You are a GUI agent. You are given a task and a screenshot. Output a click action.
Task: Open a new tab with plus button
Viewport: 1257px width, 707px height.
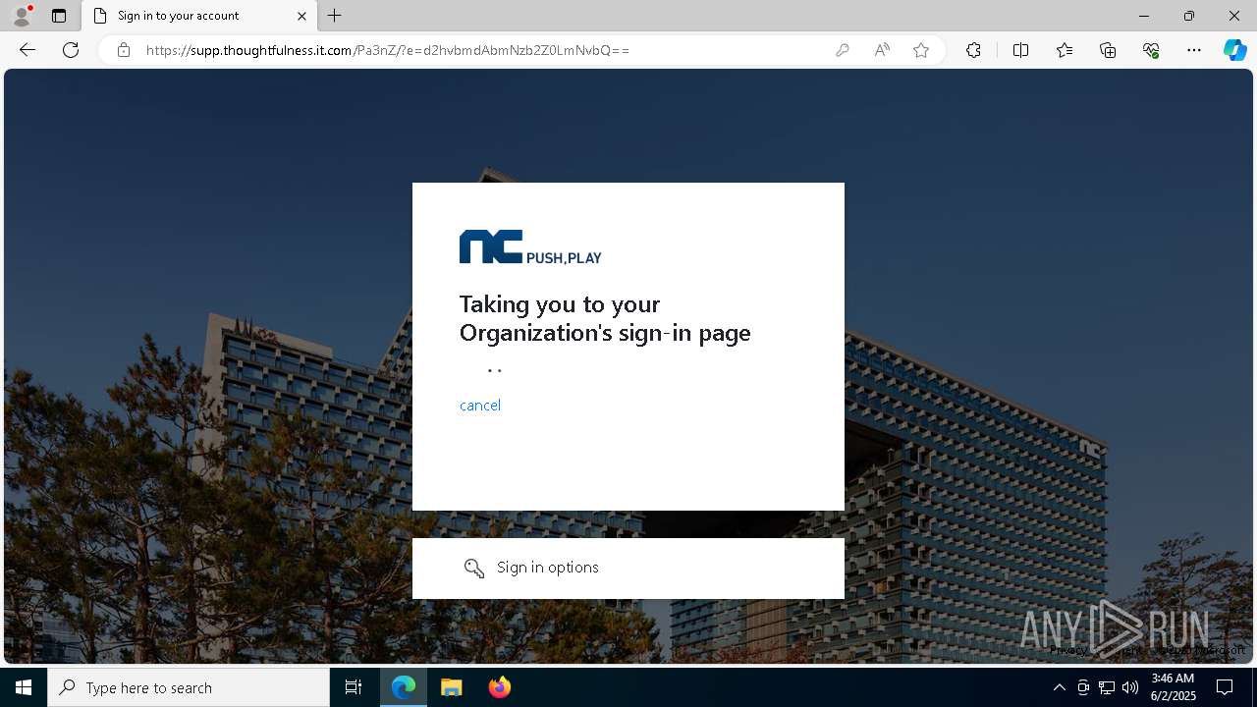pos(335,16)
